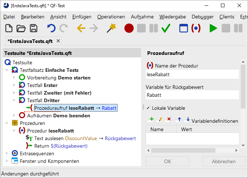Image resolution: width=248 pixels, height=178 pixels.
Task: Open a test suite with folder icon
Action: click(21, 28)
